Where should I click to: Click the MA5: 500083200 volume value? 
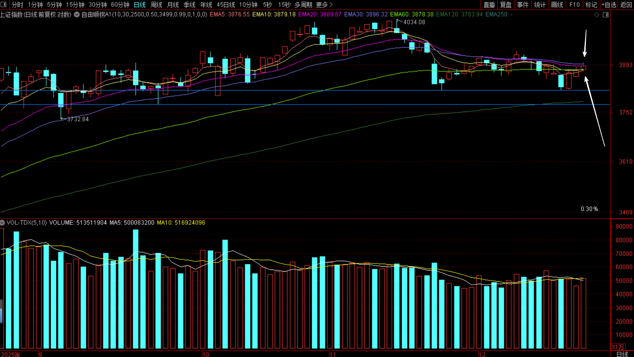132,223
